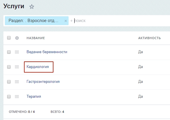
Task: Check the Ведение беременности row checkbox
Action: point(9,52)
